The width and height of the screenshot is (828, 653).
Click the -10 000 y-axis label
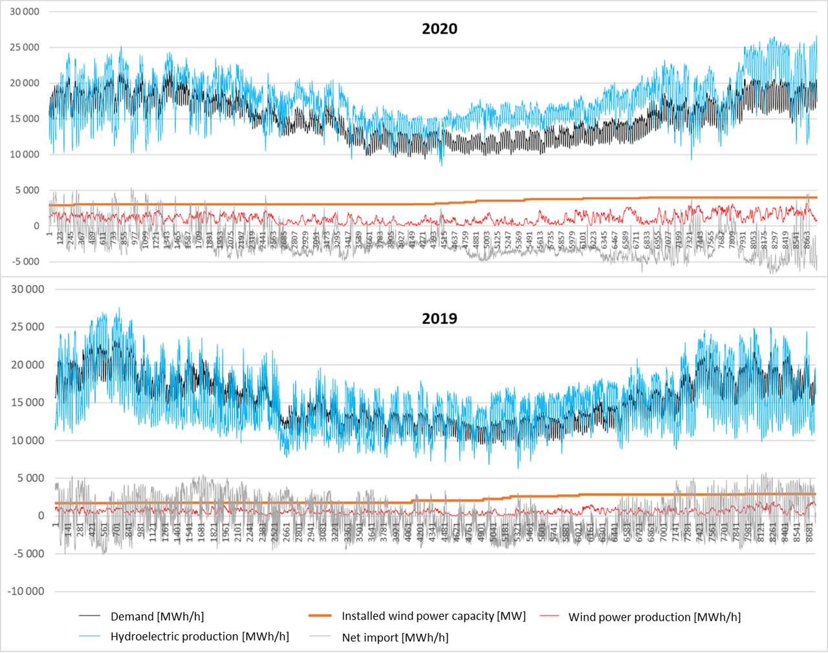tap(26, 591)
